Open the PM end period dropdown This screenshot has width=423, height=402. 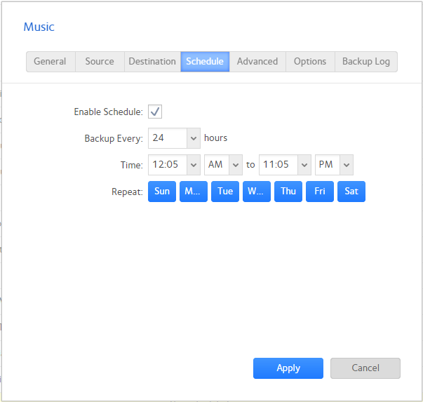point(346,165)
